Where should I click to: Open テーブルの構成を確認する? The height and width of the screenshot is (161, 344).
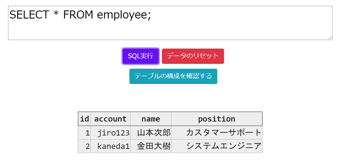(173, 76)
